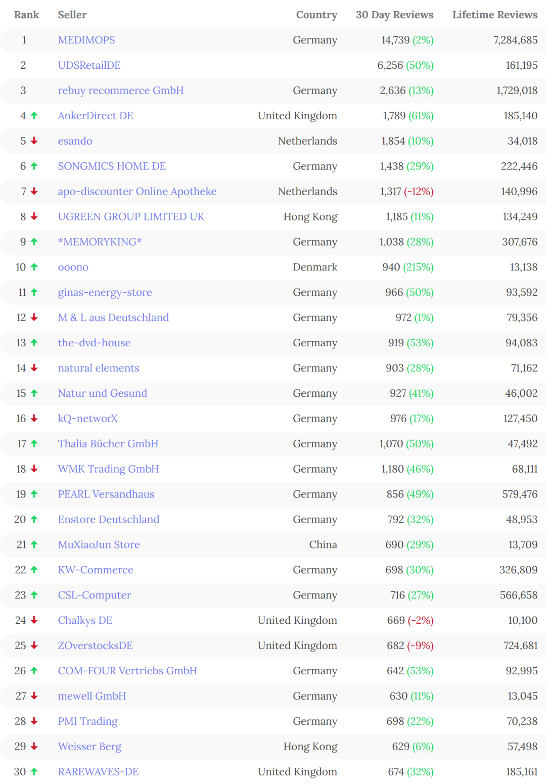Screen dimensions: 546x784
Task: Open kQ-networX seller page
Action: pyautogui.click(x=88, y=419)
